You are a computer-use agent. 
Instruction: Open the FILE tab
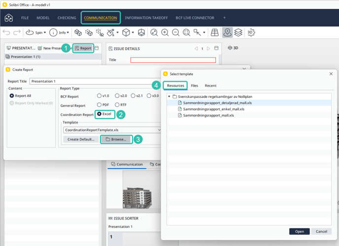click(25, 18)
